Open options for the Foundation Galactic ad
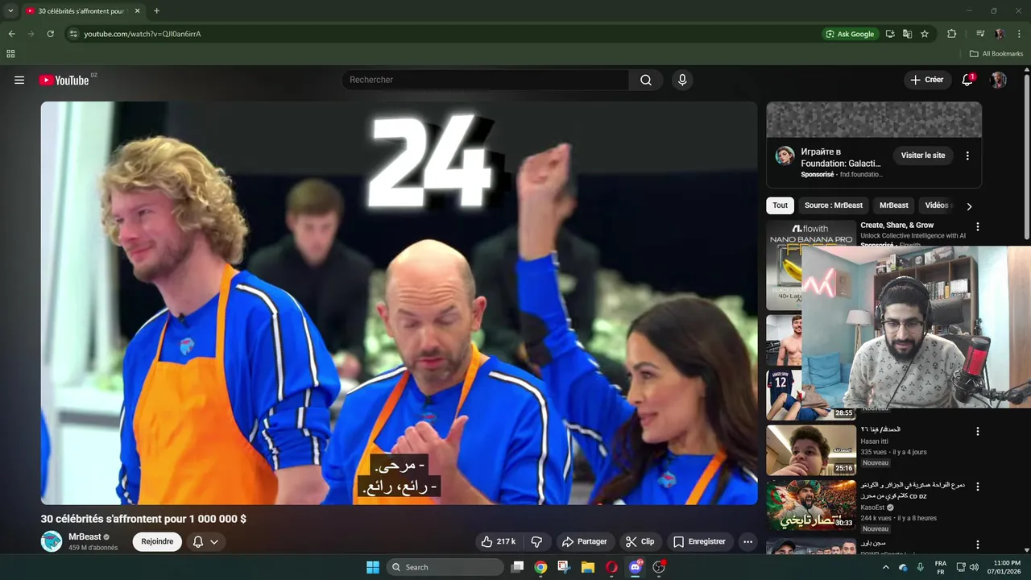 (967, 155)
